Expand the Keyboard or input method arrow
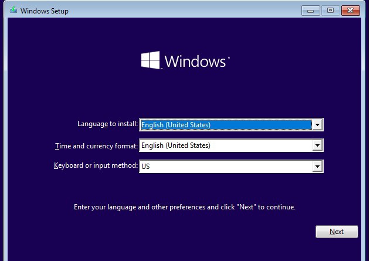 (317, 166)
